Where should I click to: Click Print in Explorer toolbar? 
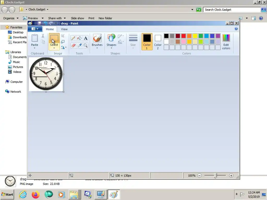pyautogui.click(x=91, y=18)
